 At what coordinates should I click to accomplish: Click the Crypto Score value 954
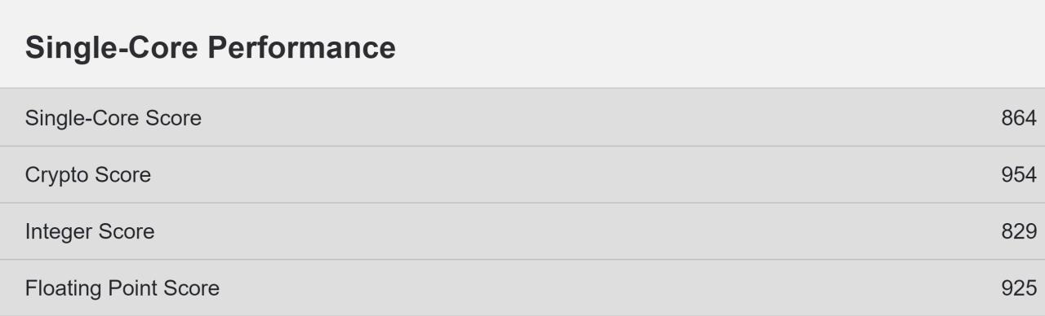point(1018,175)
